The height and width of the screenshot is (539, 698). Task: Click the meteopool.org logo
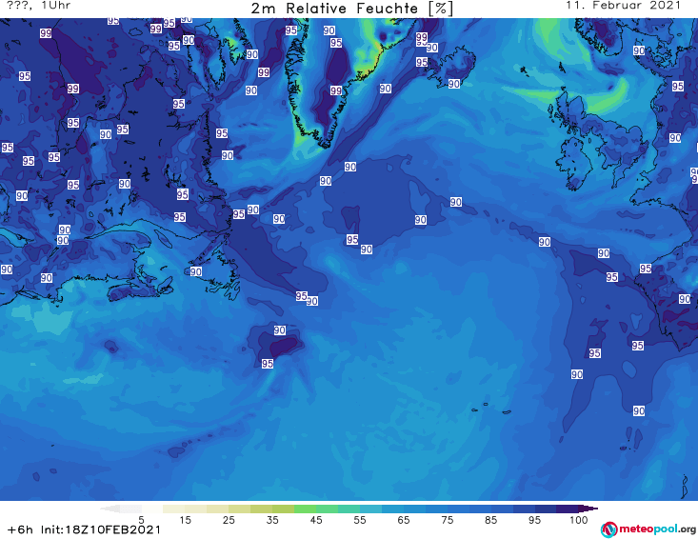pyautogui.click(x=648, y=529)
